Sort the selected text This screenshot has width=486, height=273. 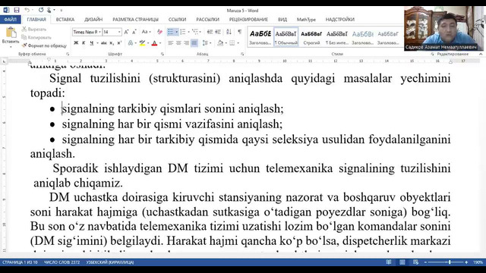[229, 32]
